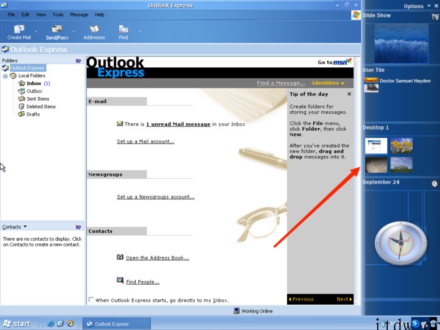Select the Deleted Items folder
The image size is (440, 330).
40,107
